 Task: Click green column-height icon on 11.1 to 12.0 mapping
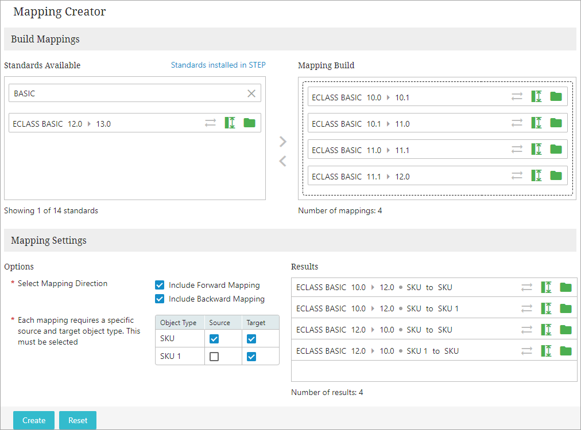pyautogui.click(x=537, y=175)
